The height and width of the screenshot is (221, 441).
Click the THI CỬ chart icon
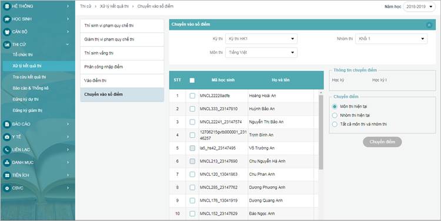[7, 45]
